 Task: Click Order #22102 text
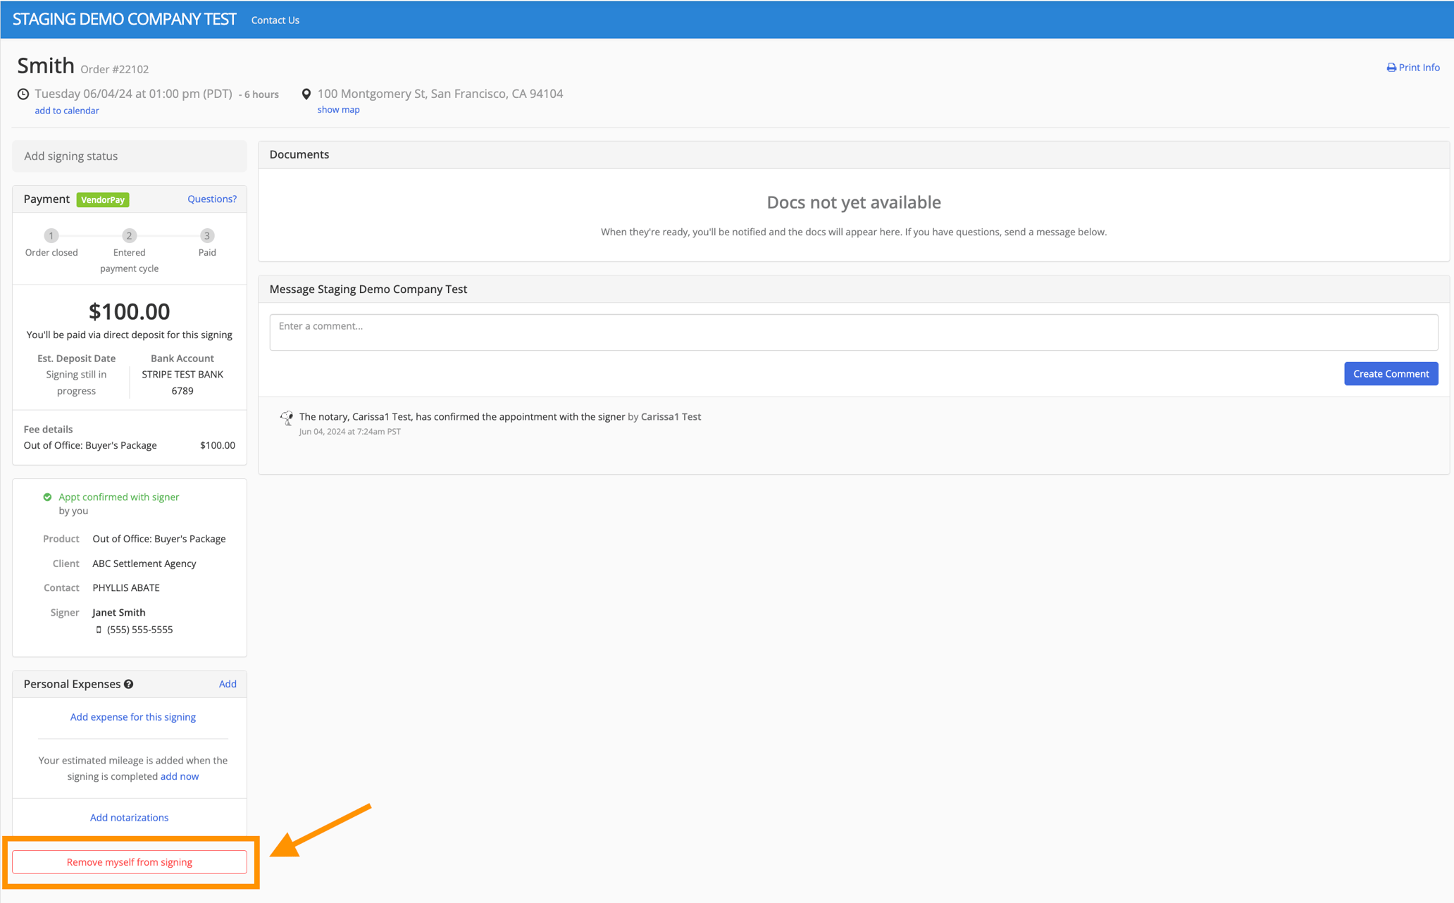pyautogui.click(x=115, y=69)
